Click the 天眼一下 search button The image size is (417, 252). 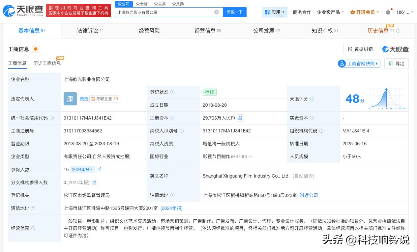(x=235, y=12)
